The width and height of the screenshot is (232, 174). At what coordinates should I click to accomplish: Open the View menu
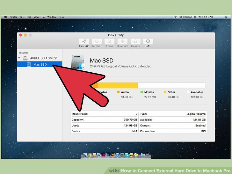[36, 17]
